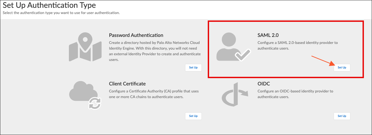Click the map pin icon for Password Authentication
The image size is (372, 135).
tap(85, 47)
